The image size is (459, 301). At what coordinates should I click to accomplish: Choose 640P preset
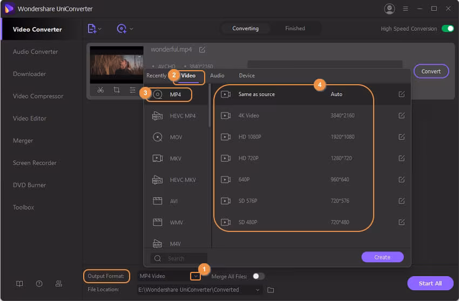click(311, 180)
